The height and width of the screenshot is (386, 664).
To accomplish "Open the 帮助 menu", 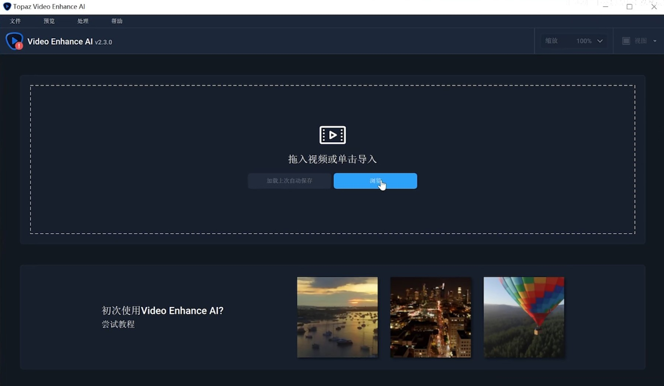I will click(117, 21).
